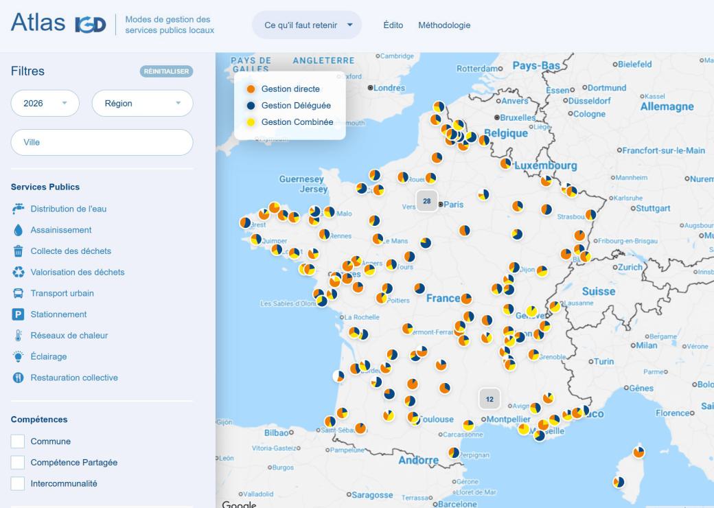Click the Réinitialiser button
This screenshot has height=508, width=714.
click(x=166, y=71)
